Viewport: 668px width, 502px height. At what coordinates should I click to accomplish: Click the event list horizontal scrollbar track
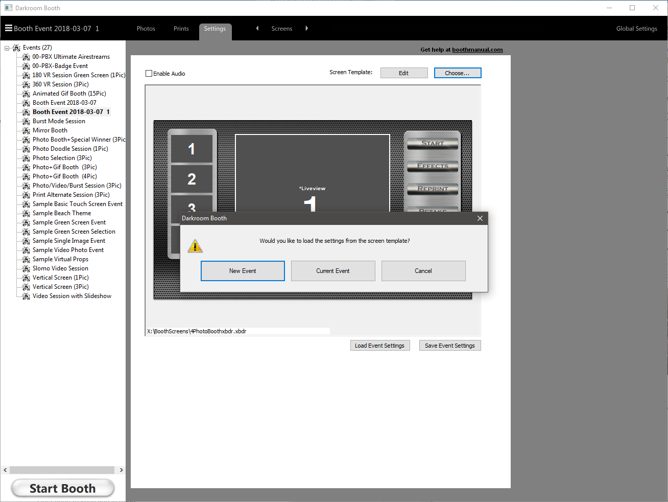pos(62,470)
